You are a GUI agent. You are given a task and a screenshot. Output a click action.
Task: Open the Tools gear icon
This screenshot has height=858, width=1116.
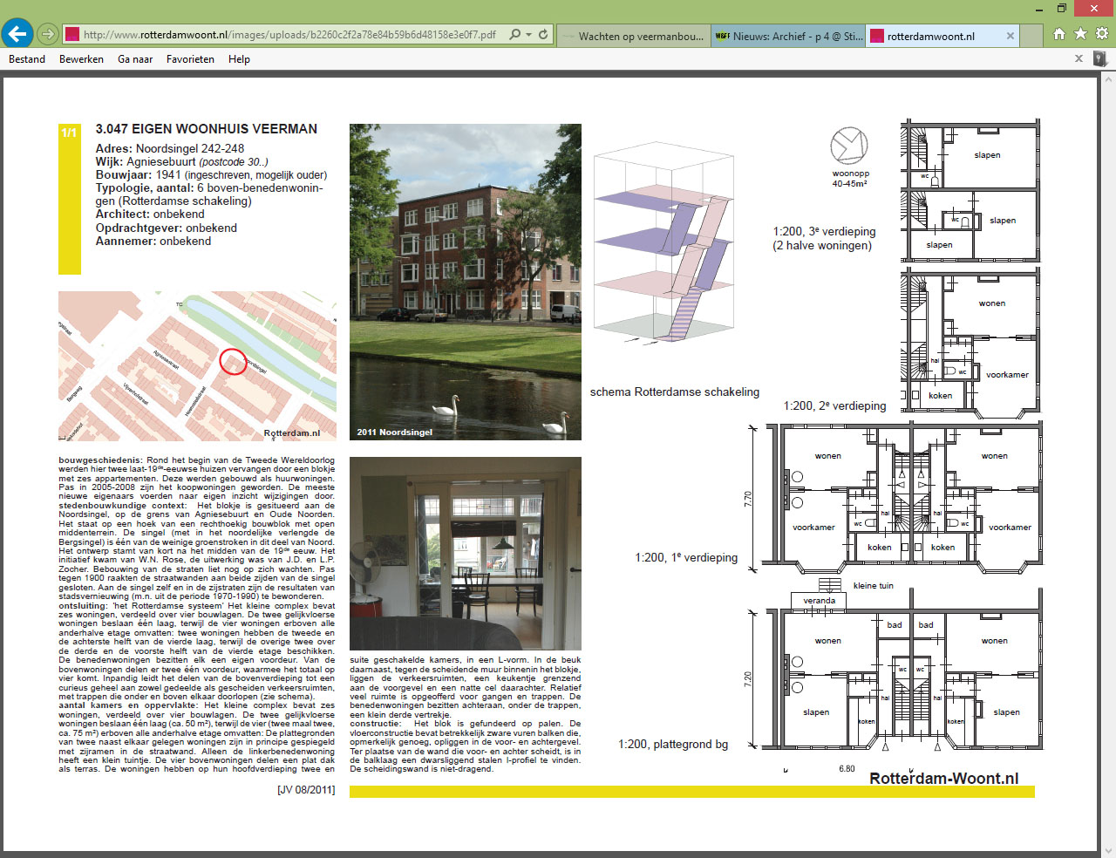[1102, 34]
